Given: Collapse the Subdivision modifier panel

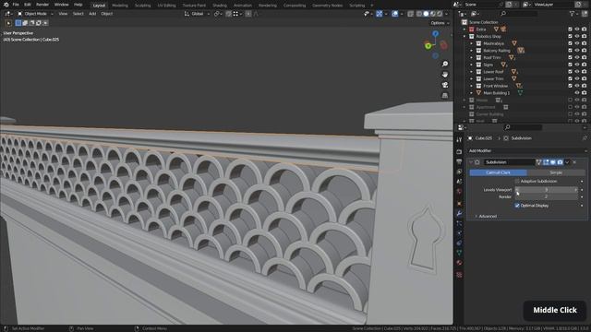Looking at the screenshot, I should pyautogui.click(x=471, y=162).
